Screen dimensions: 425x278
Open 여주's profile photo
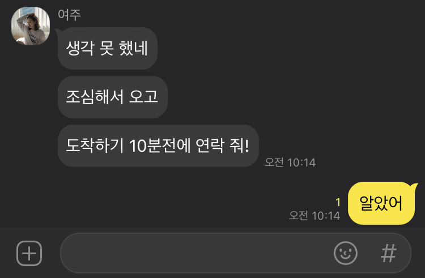click(x=31, y=26)
